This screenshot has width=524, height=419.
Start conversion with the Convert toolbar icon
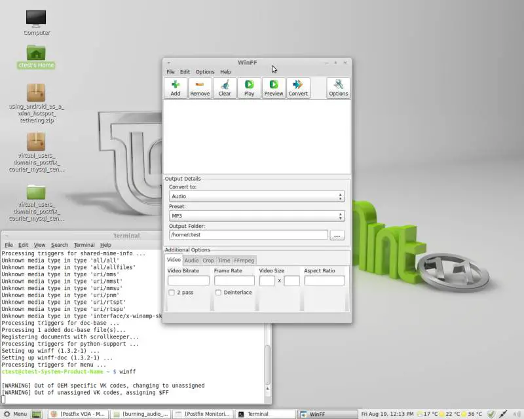point(298,88)
